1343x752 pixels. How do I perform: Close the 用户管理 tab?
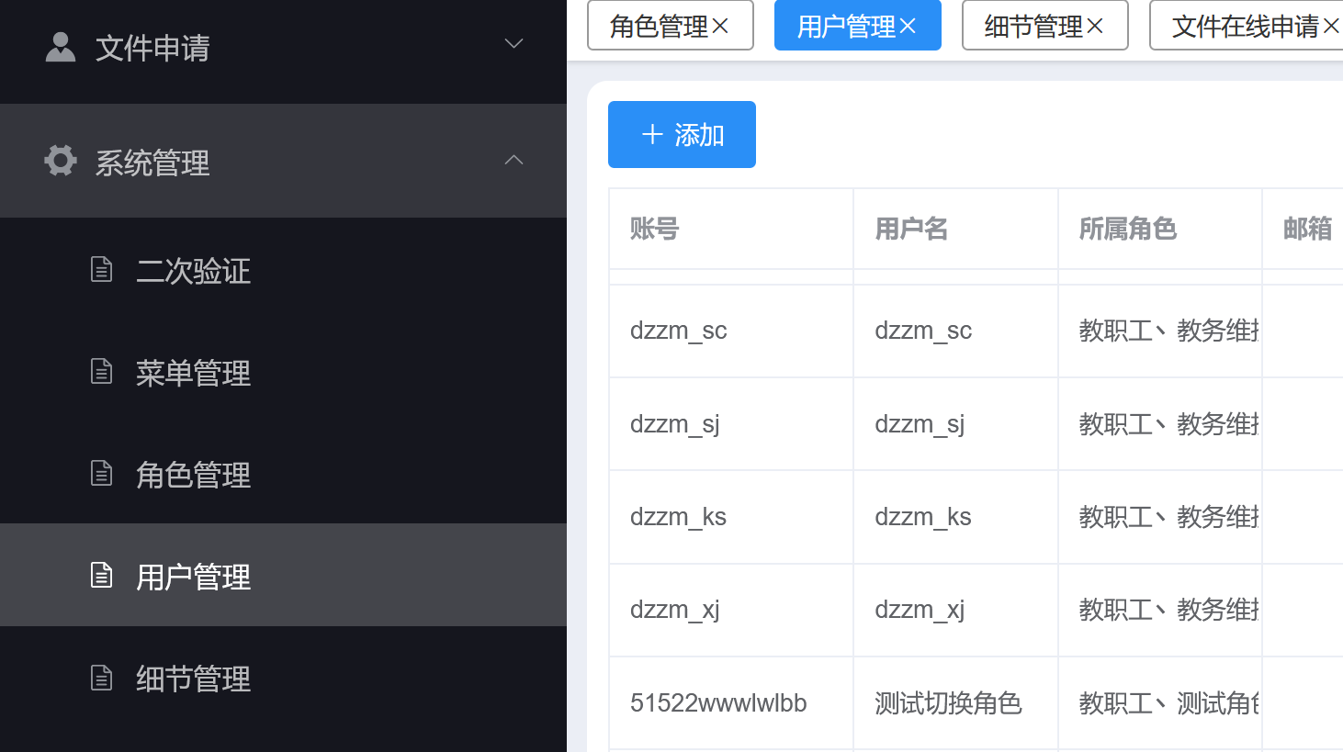coord(908,27)
